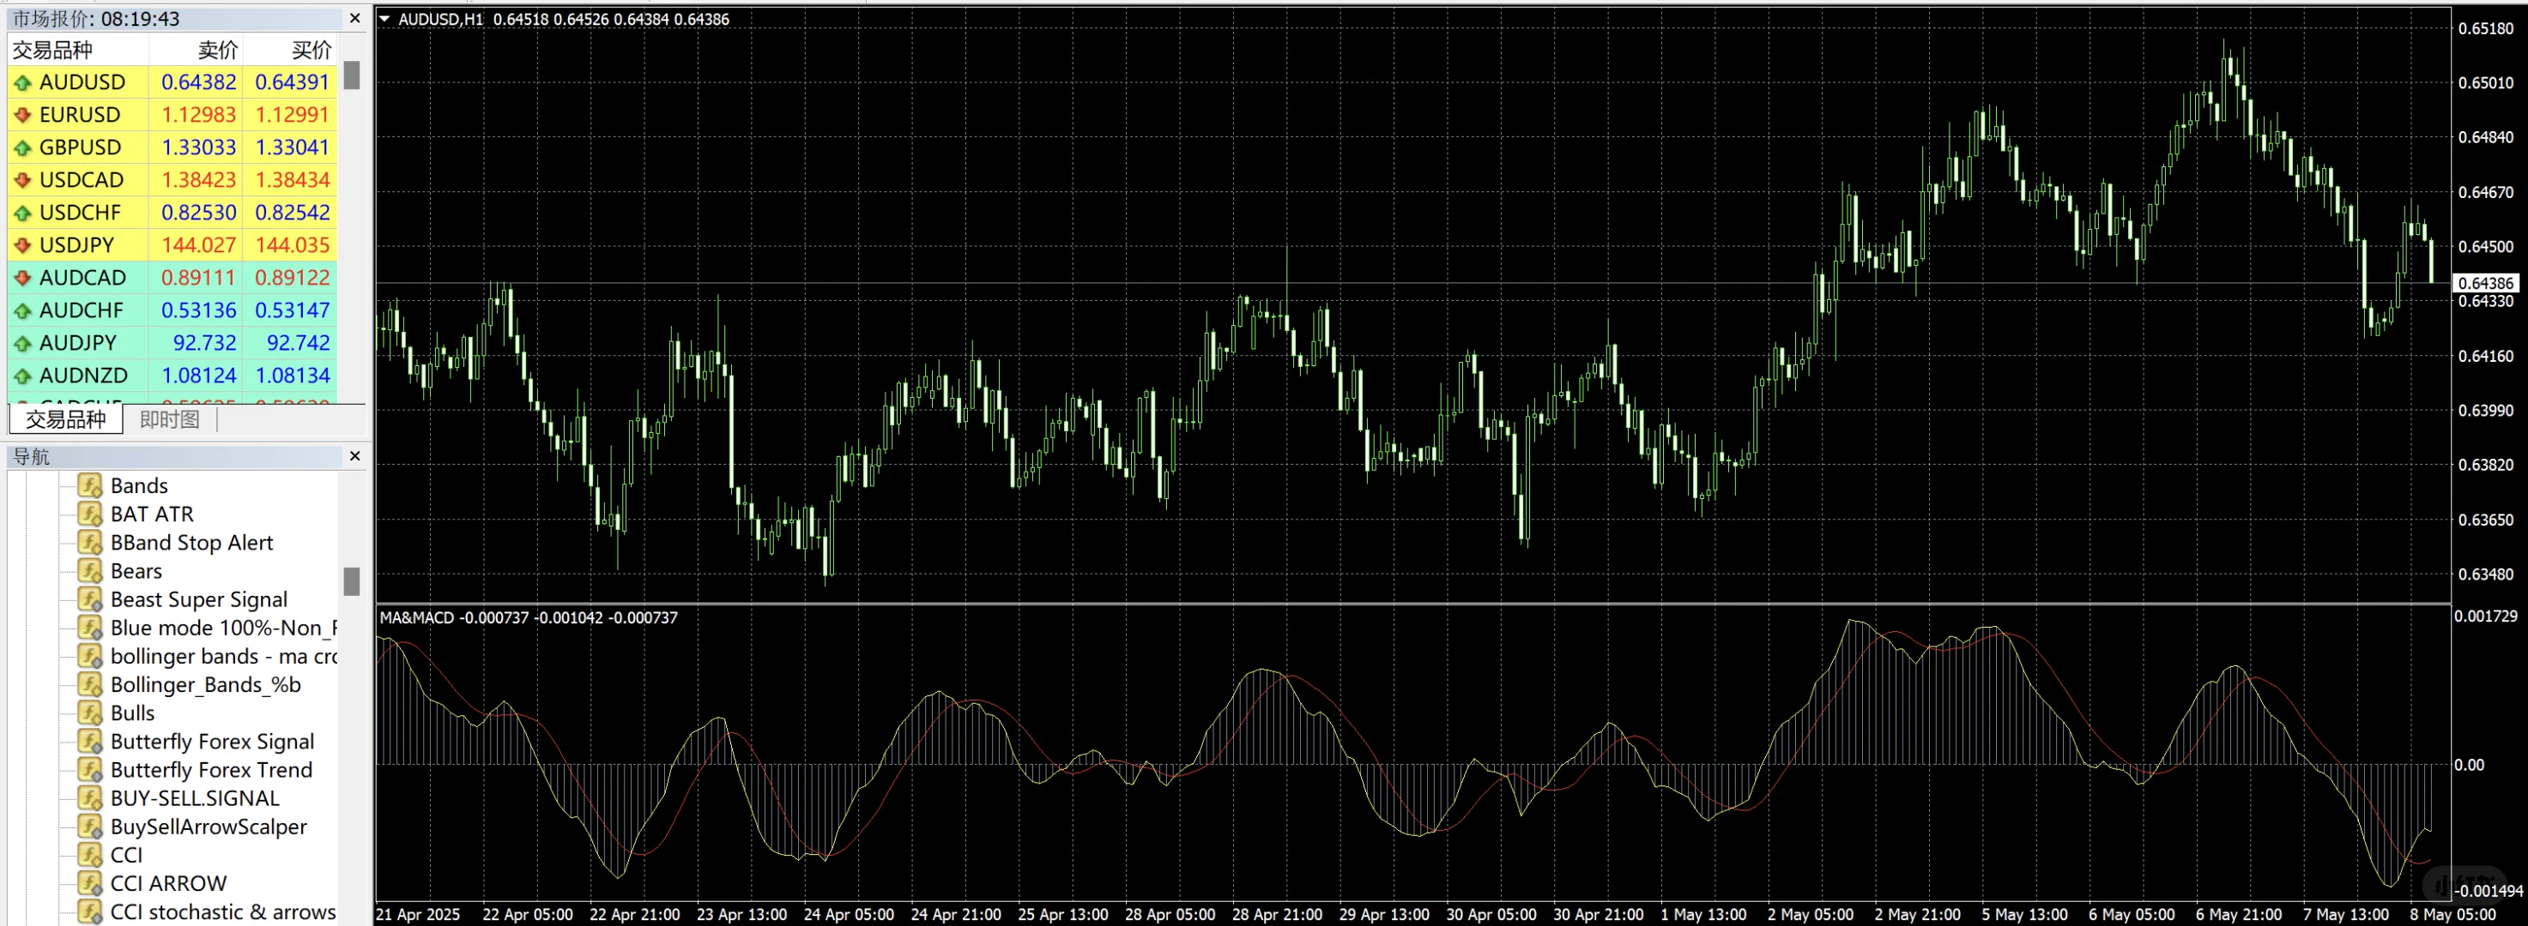The height and width of the screenshot is (926, 2528).
Task: Click the 买价 column header
Action: tap(311, 50)
